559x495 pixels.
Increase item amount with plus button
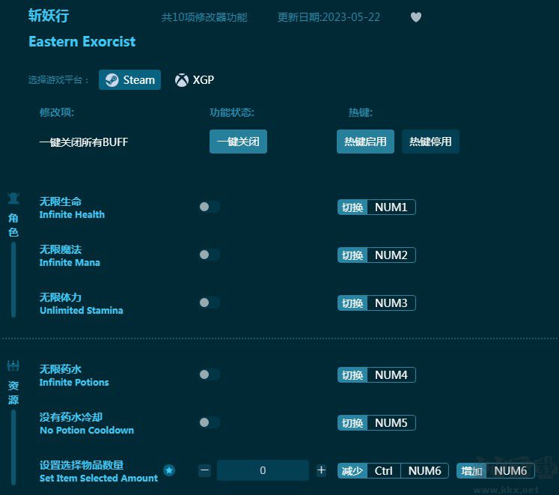pos(321,470)
